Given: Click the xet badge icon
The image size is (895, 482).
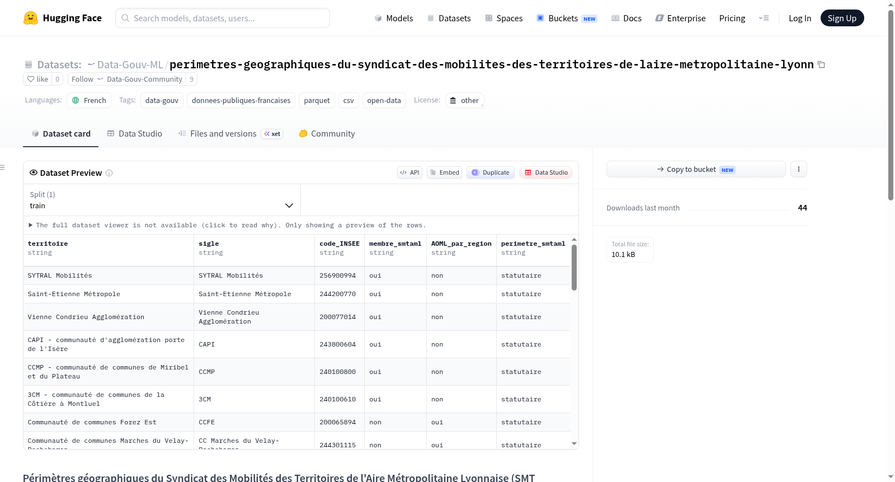Looking at the screenshot, I should pos(272,134).
